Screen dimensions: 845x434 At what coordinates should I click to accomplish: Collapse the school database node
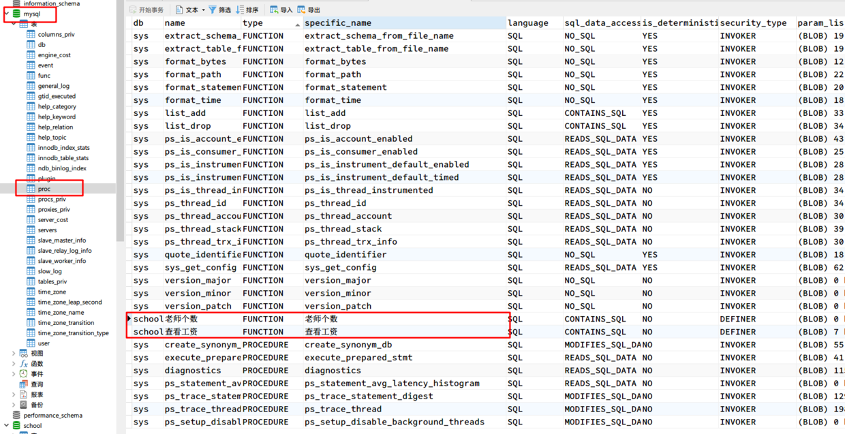coord(6,426)
